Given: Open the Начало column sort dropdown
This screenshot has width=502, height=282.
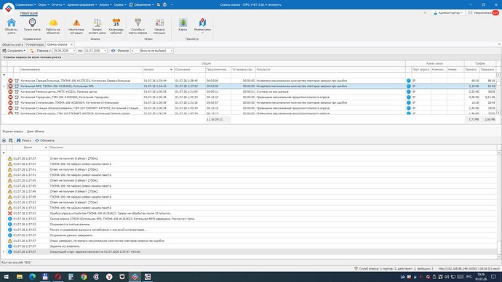Looking at the screenshot, I should click(x=171, y=69).
